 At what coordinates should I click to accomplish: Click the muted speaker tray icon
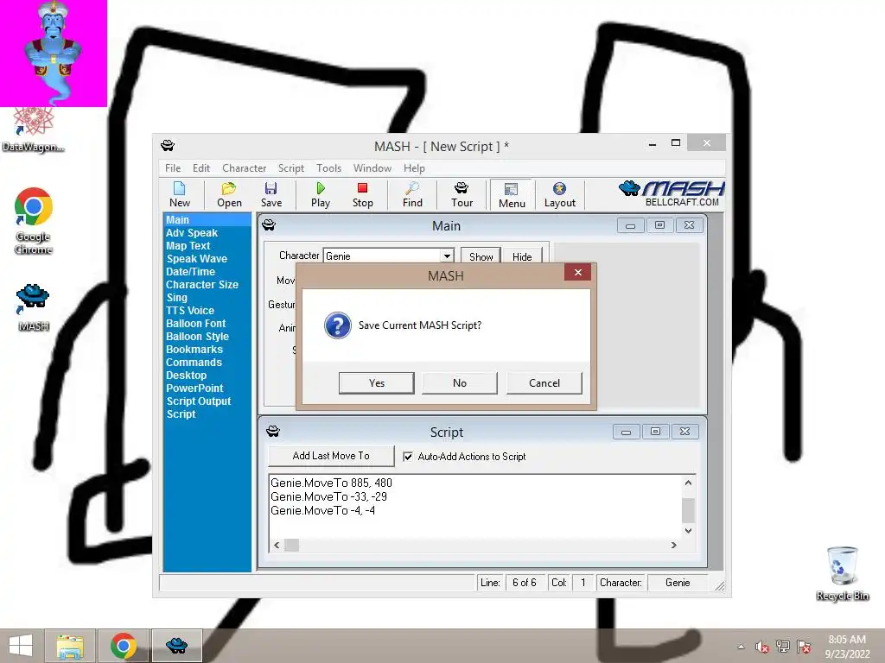tap(762, 647)
